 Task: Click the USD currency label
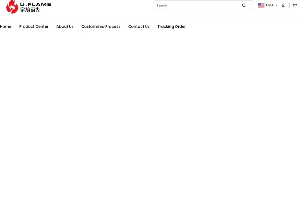point(269,5)
